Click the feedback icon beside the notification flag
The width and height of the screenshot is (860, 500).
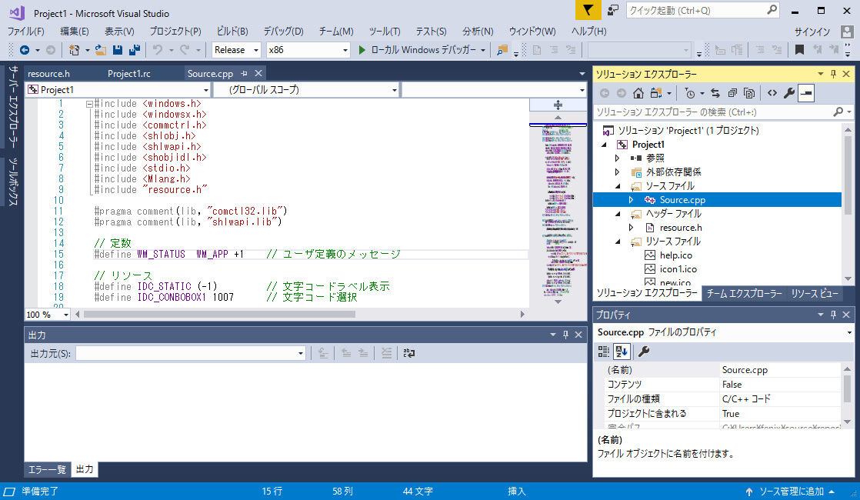[612, 10]
